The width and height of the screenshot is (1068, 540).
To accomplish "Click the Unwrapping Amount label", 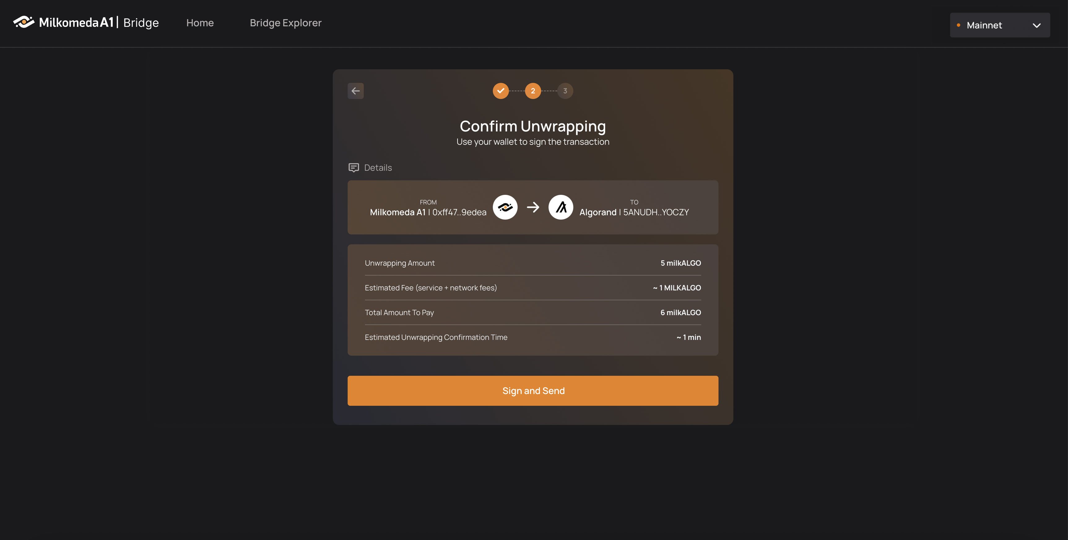I will [400, 263].
